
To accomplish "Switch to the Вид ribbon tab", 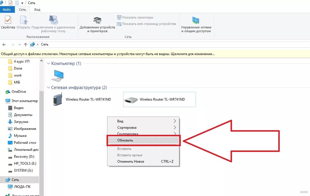I will click(37, 10).
